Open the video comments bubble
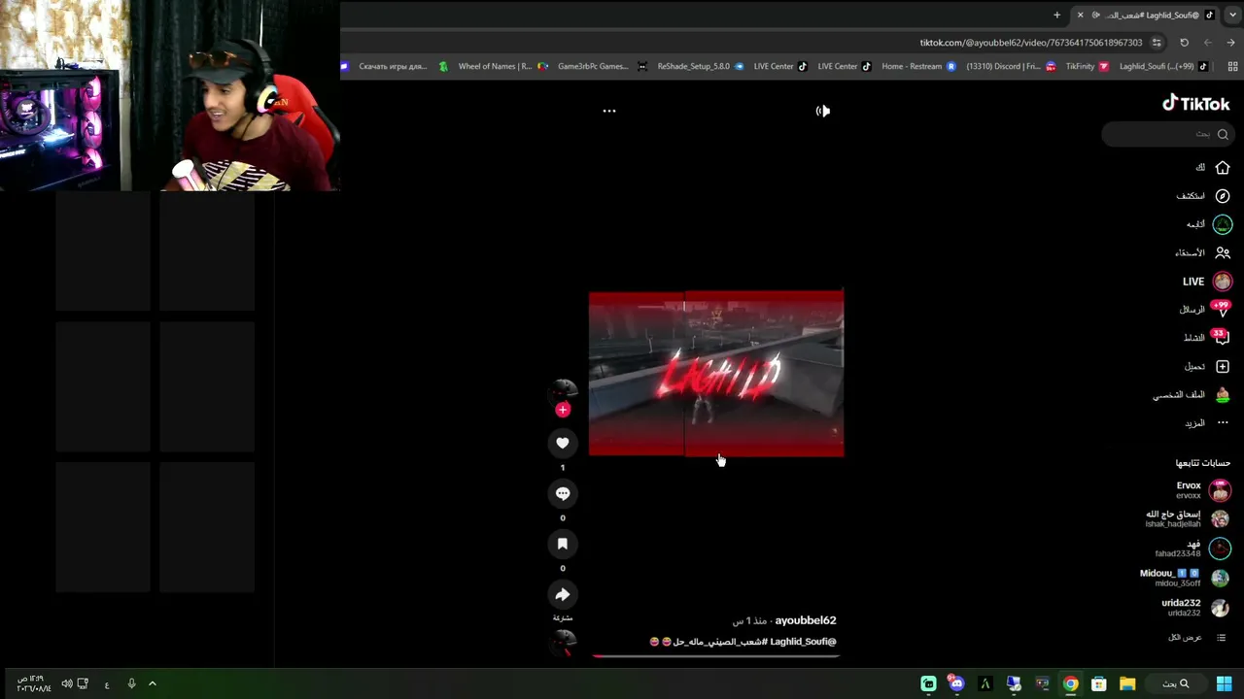The height and width of the screenshot is (699, 1244). click(x=563, y=493)
